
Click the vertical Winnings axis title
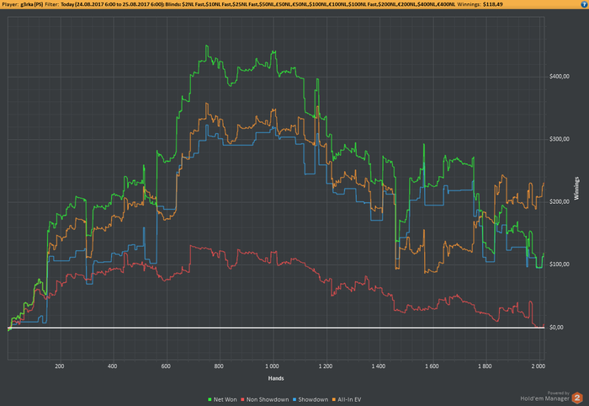coord(576,189)
